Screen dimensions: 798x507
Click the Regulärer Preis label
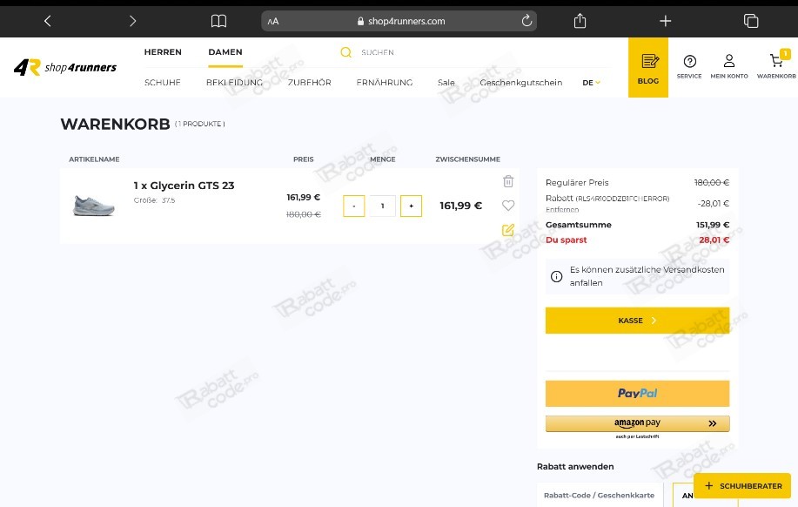coord(577,182)
